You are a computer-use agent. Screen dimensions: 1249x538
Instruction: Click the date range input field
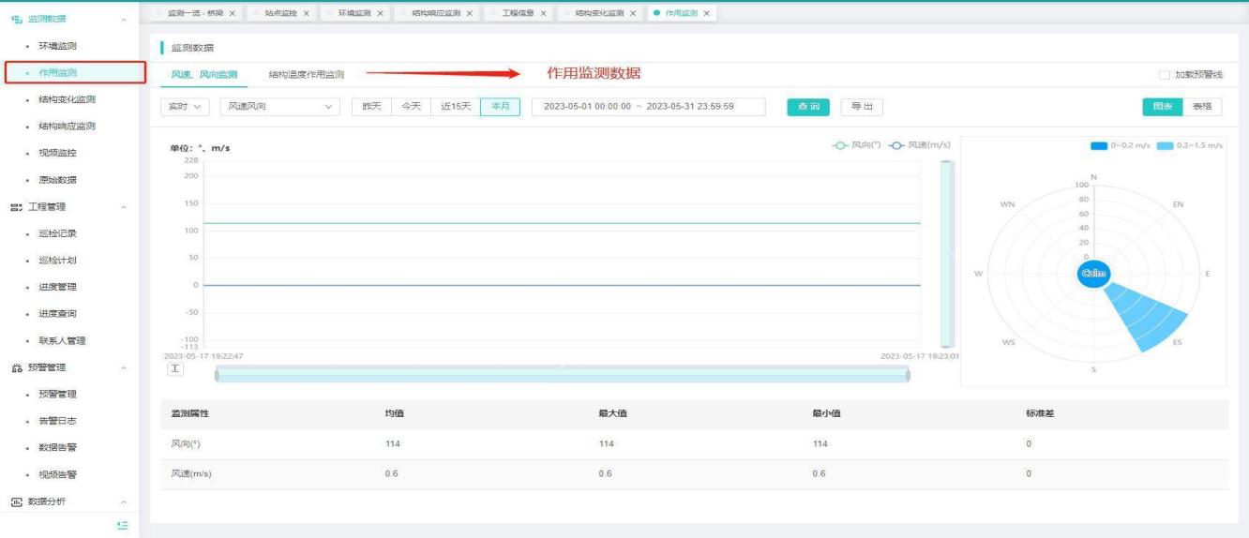(648, 107)
